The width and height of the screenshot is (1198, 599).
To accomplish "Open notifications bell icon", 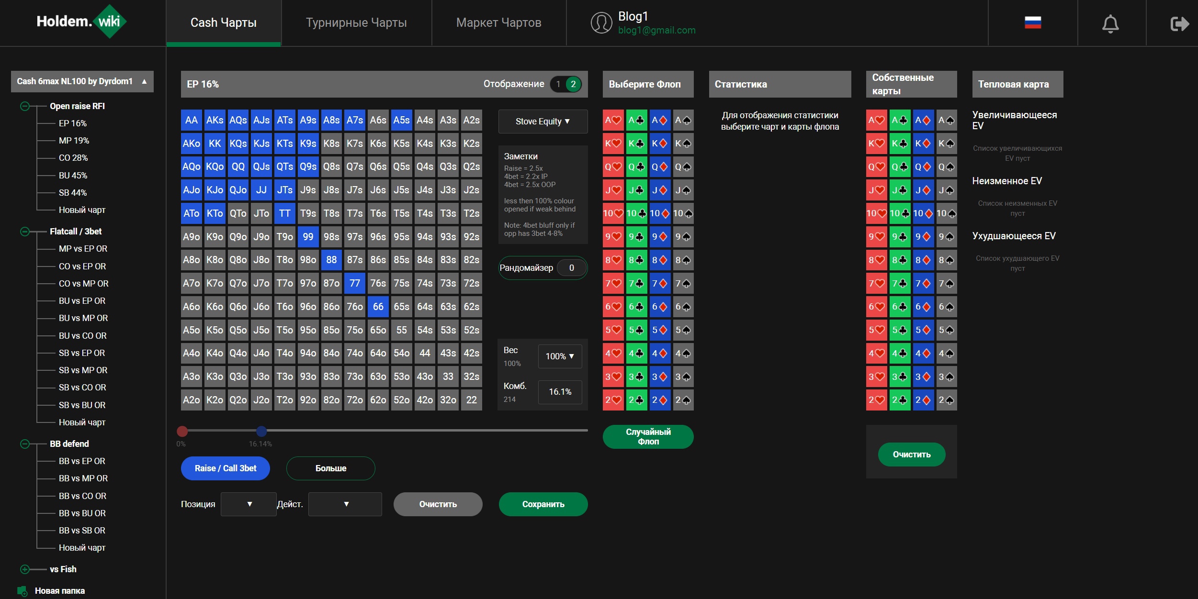I will click(x=1110, y=23).
